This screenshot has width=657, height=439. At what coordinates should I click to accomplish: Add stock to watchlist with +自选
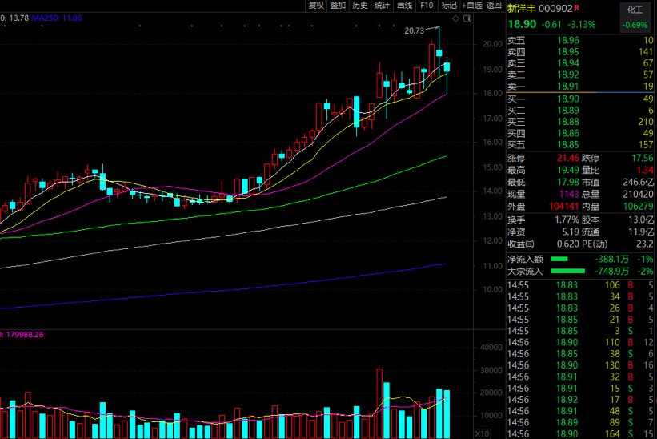pyautogui.click(x=472, y=6)
